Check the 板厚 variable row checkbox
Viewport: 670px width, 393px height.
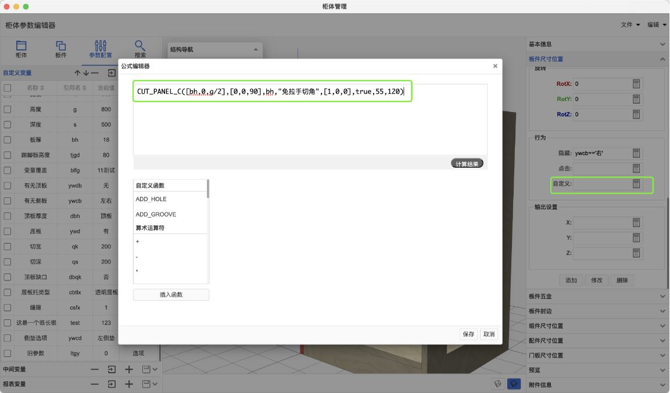tap(8, 140)
